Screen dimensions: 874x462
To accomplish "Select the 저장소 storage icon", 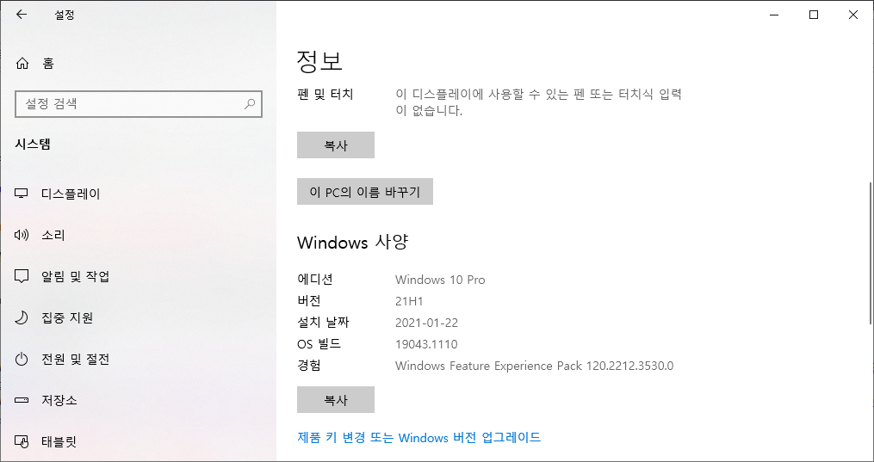I will coord(22,400).
